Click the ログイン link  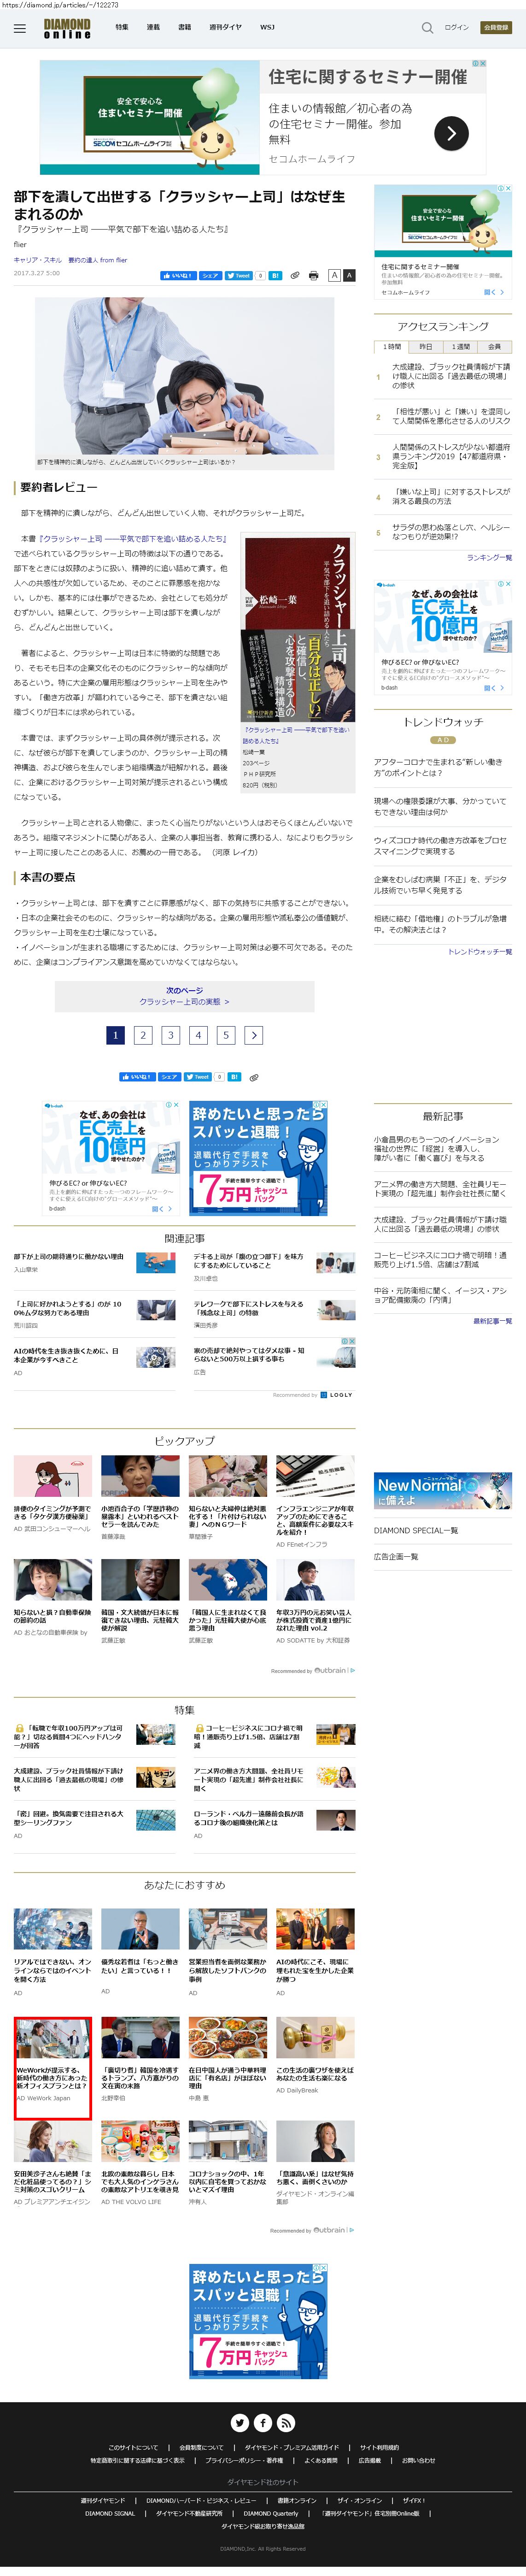456,28
